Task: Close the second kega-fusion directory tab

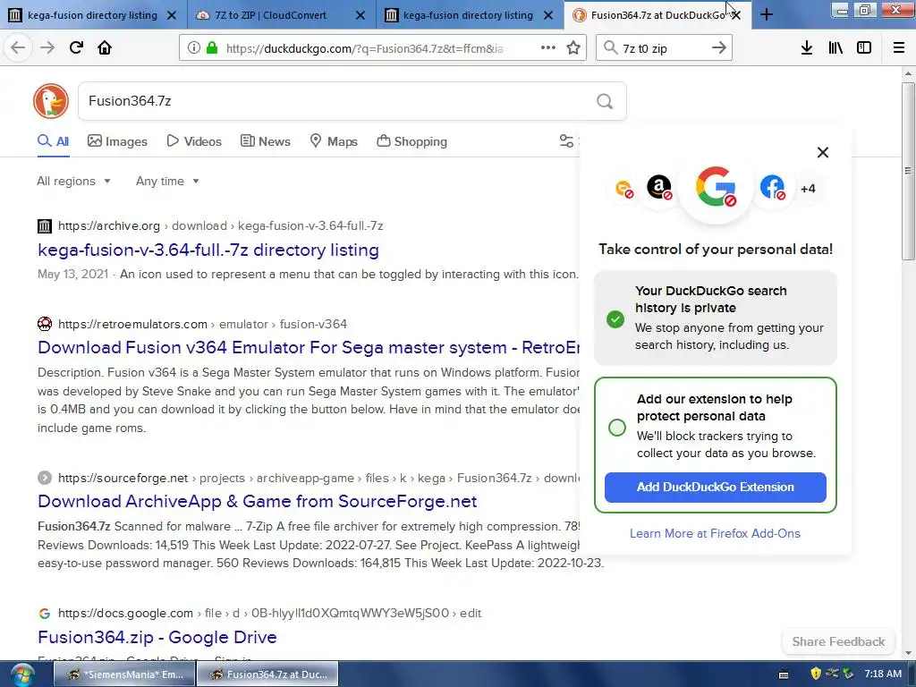Action: click(x=548, y=15)
